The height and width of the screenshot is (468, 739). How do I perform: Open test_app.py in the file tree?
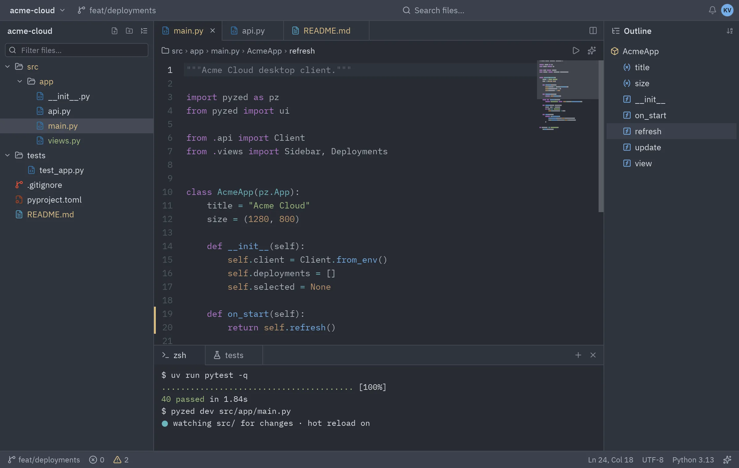(x=77, y=170)
